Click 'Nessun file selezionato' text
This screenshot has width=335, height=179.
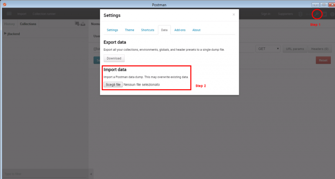pos(142,85)
